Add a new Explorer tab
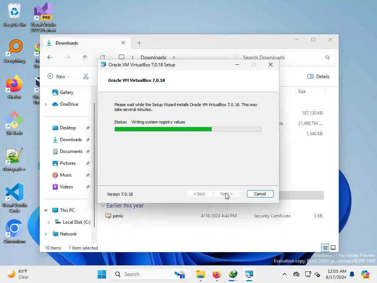Screen dimensions: 377x283 139,43
